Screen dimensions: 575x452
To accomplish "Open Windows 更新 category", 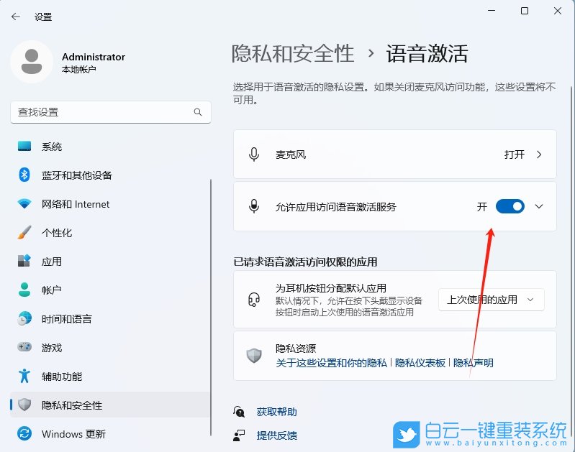I will [x=110, y=434].
